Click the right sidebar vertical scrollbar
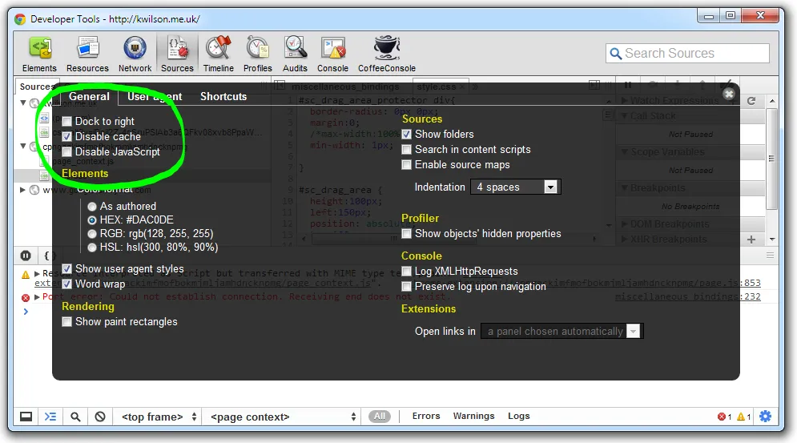 [x=771, y=158]
